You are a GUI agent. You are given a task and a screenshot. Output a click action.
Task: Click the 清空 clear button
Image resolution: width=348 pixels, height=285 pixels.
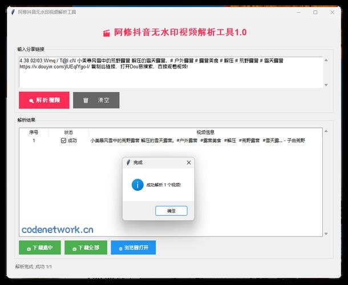coord(96,100)
